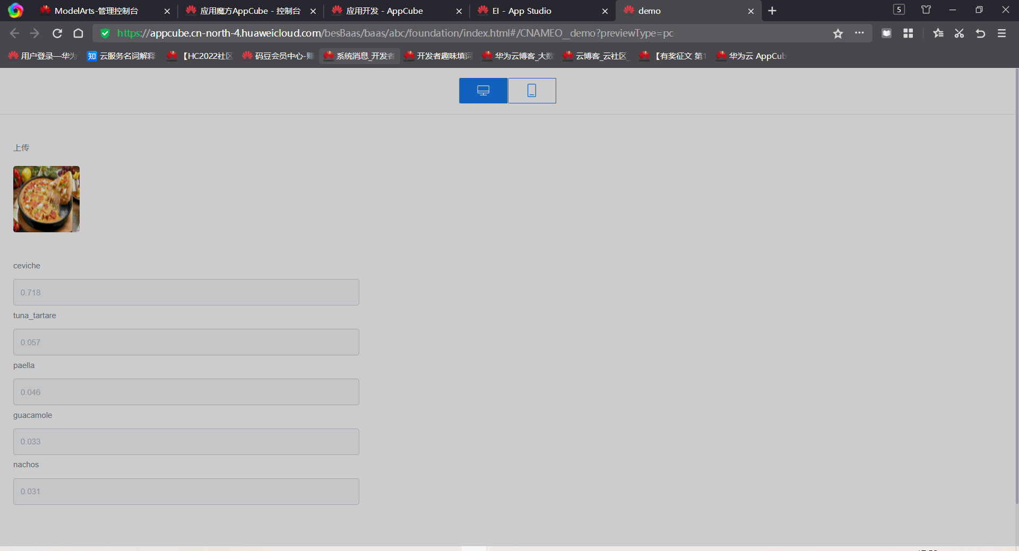Open the address bar more options menu

pos(859,33)
